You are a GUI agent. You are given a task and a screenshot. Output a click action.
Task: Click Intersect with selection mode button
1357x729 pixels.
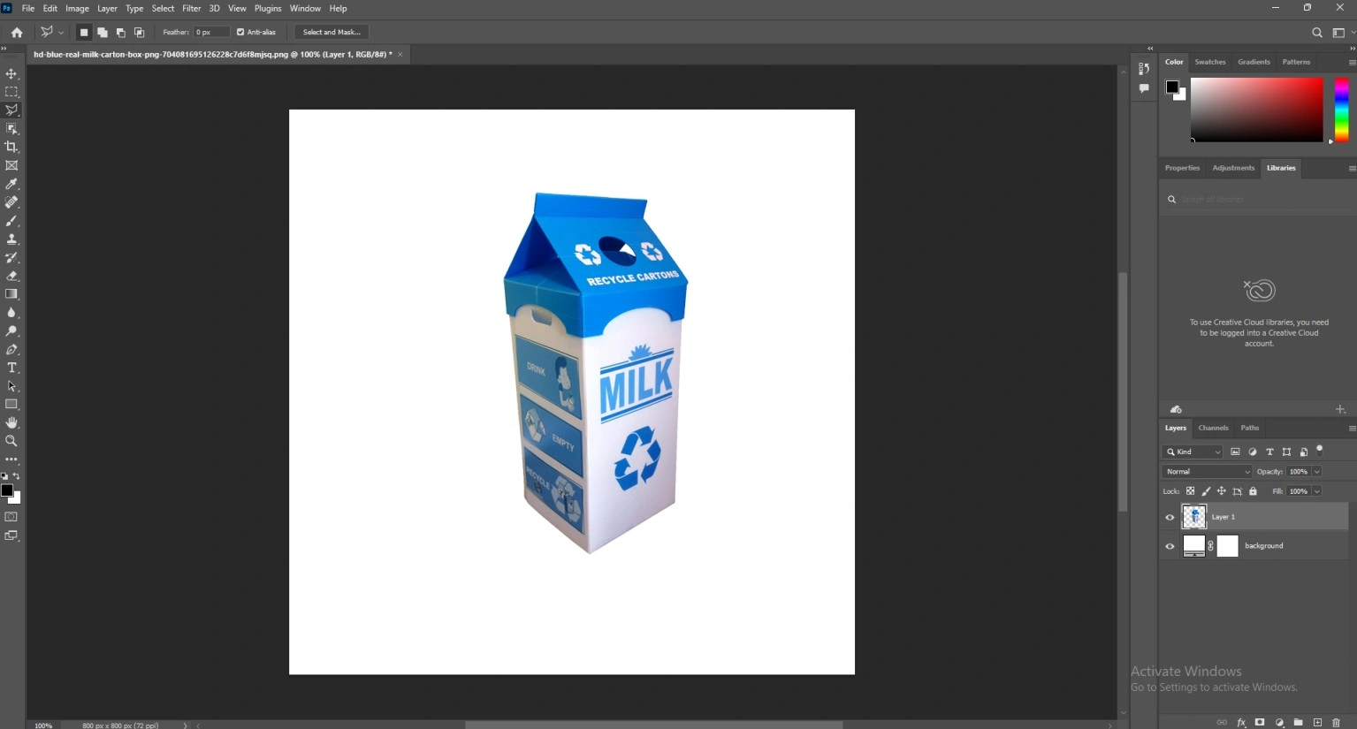tap(140, 32)
